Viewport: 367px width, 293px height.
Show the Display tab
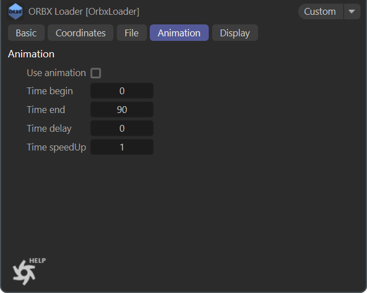[x=235, y=33]
